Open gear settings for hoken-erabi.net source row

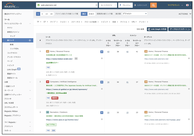(x=102, y=58)
